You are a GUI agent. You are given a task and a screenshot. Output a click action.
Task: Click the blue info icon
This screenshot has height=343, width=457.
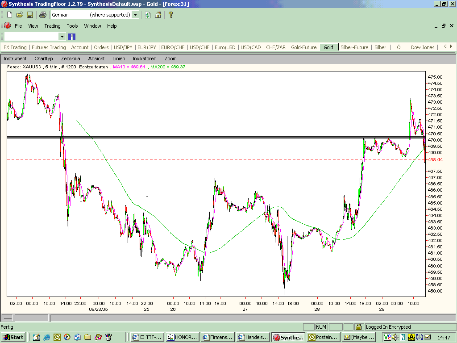(72, 37)
